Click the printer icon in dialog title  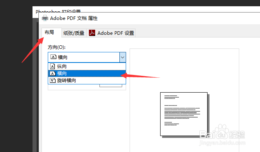click(x=45, y=18)
